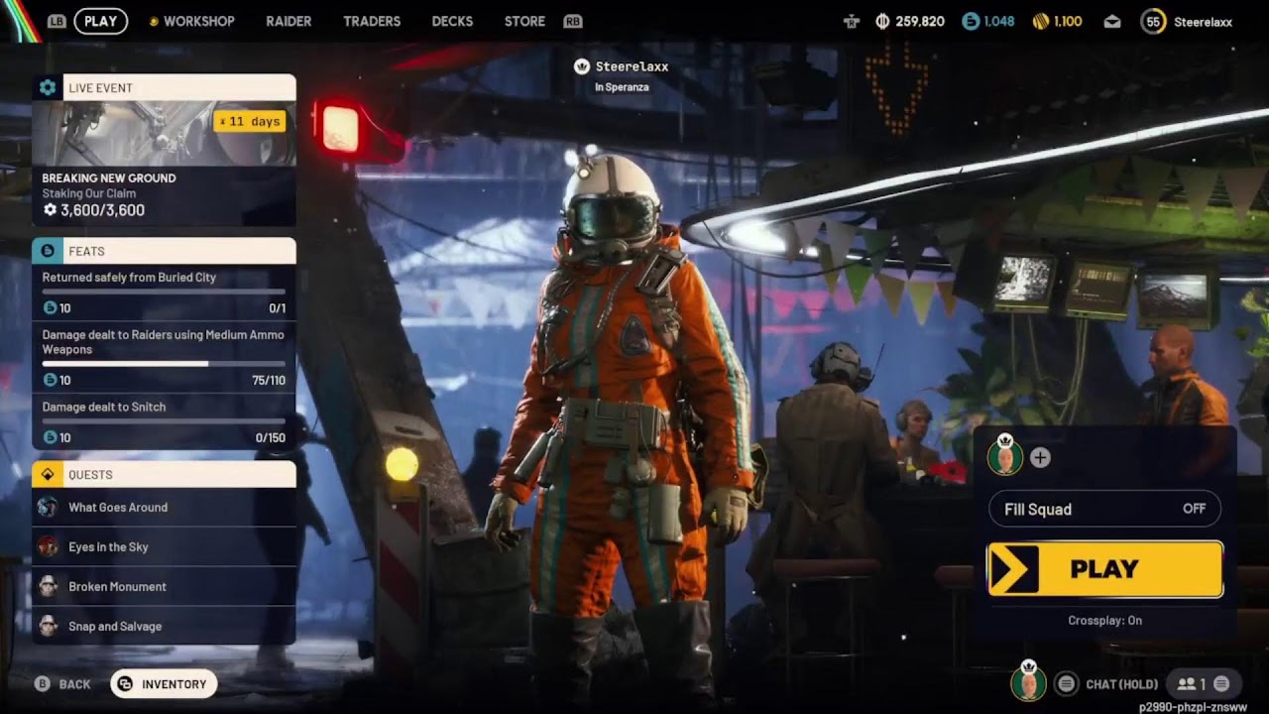The width and height of the screenshot is (1269, 714).
Task: Click the bottom bar player avatar
Action: (1028, 682)
